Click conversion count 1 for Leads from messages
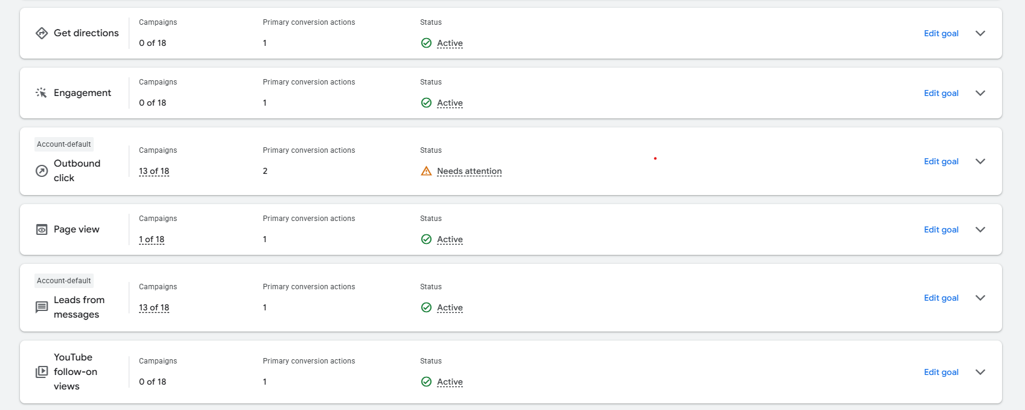 click(265, 307)
